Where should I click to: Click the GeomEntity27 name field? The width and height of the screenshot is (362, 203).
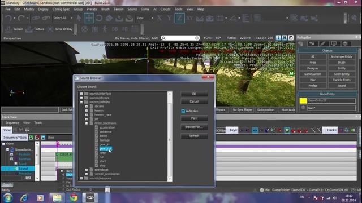331,101
